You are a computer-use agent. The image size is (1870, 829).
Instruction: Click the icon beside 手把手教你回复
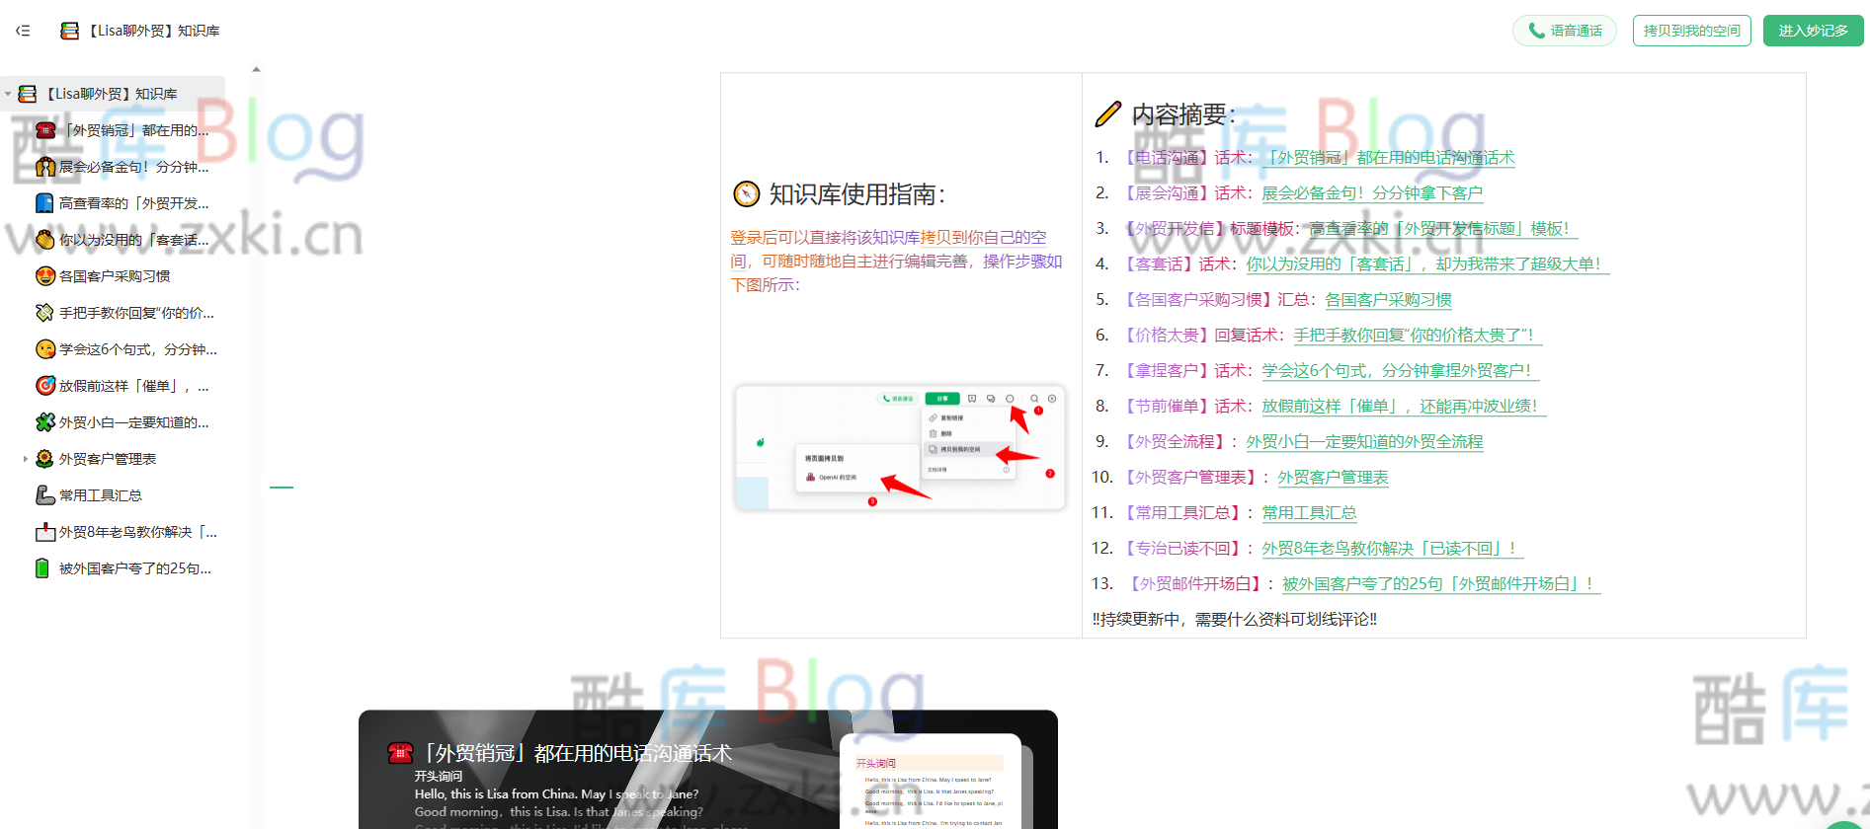(x=44, y=313)
